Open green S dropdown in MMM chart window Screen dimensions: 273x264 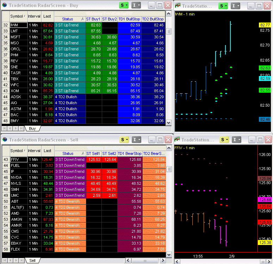pos(223,6)
